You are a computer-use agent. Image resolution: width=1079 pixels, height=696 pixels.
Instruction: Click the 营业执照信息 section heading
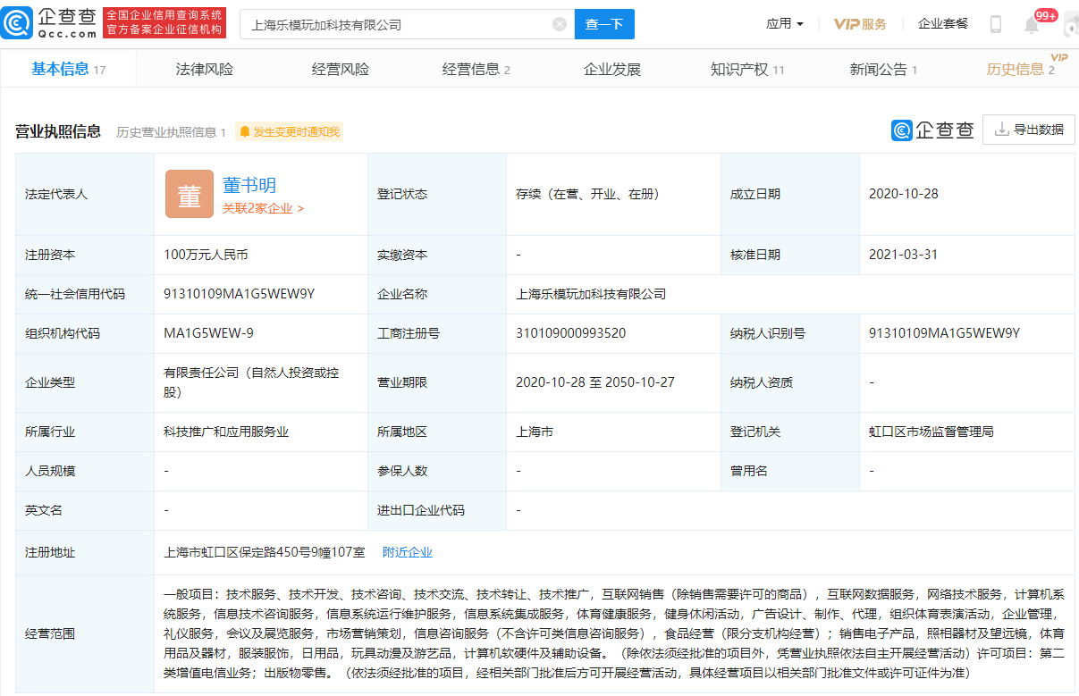pyautogui.click(x=58, y=131)
